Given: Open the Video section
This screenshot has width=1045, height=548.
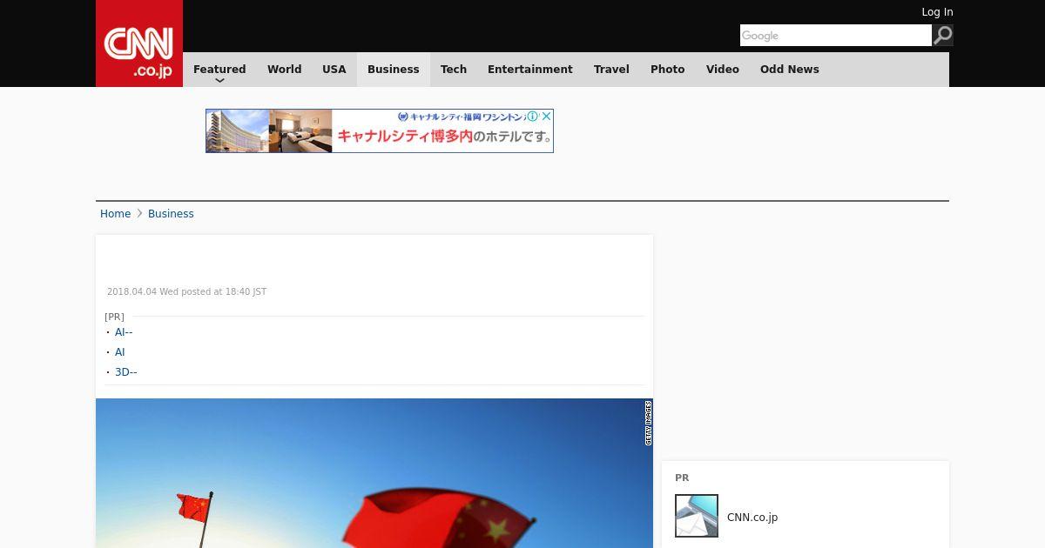Looking at the screenshot, I should pyautogui.click(x=723, y=69).
